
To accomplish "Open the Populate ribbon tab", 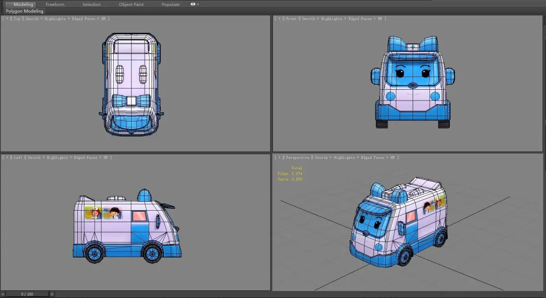I will click(x=171, y=5).
